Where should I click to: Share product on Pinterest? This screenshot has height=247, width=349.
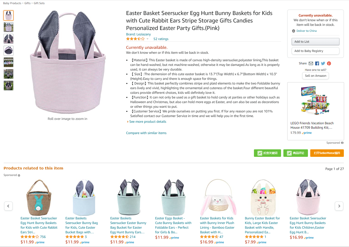(x=329, y=64)
